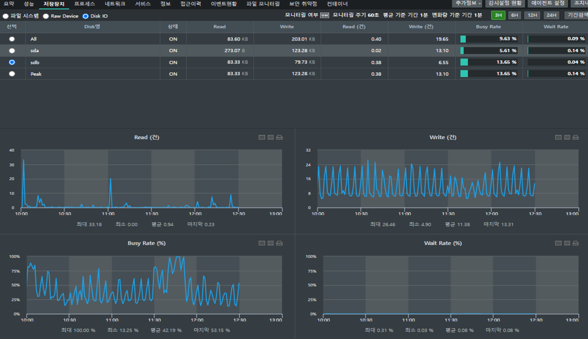
Task: Open the 프로세스 tab
Action: (x=85, y=4)
